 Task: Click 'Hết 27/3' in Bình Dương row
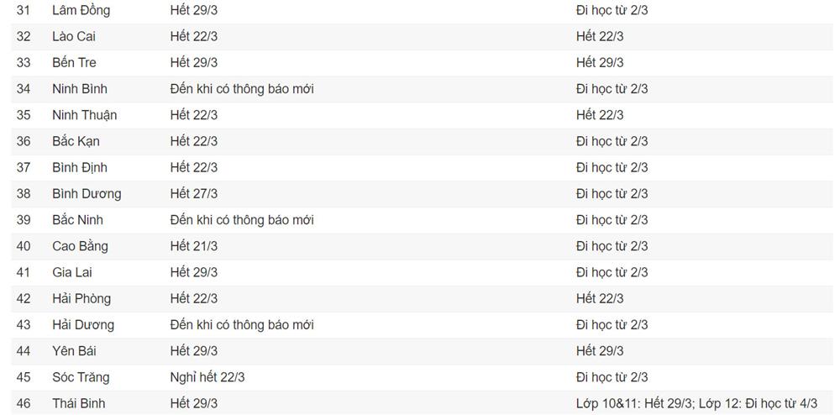(193, 193)
